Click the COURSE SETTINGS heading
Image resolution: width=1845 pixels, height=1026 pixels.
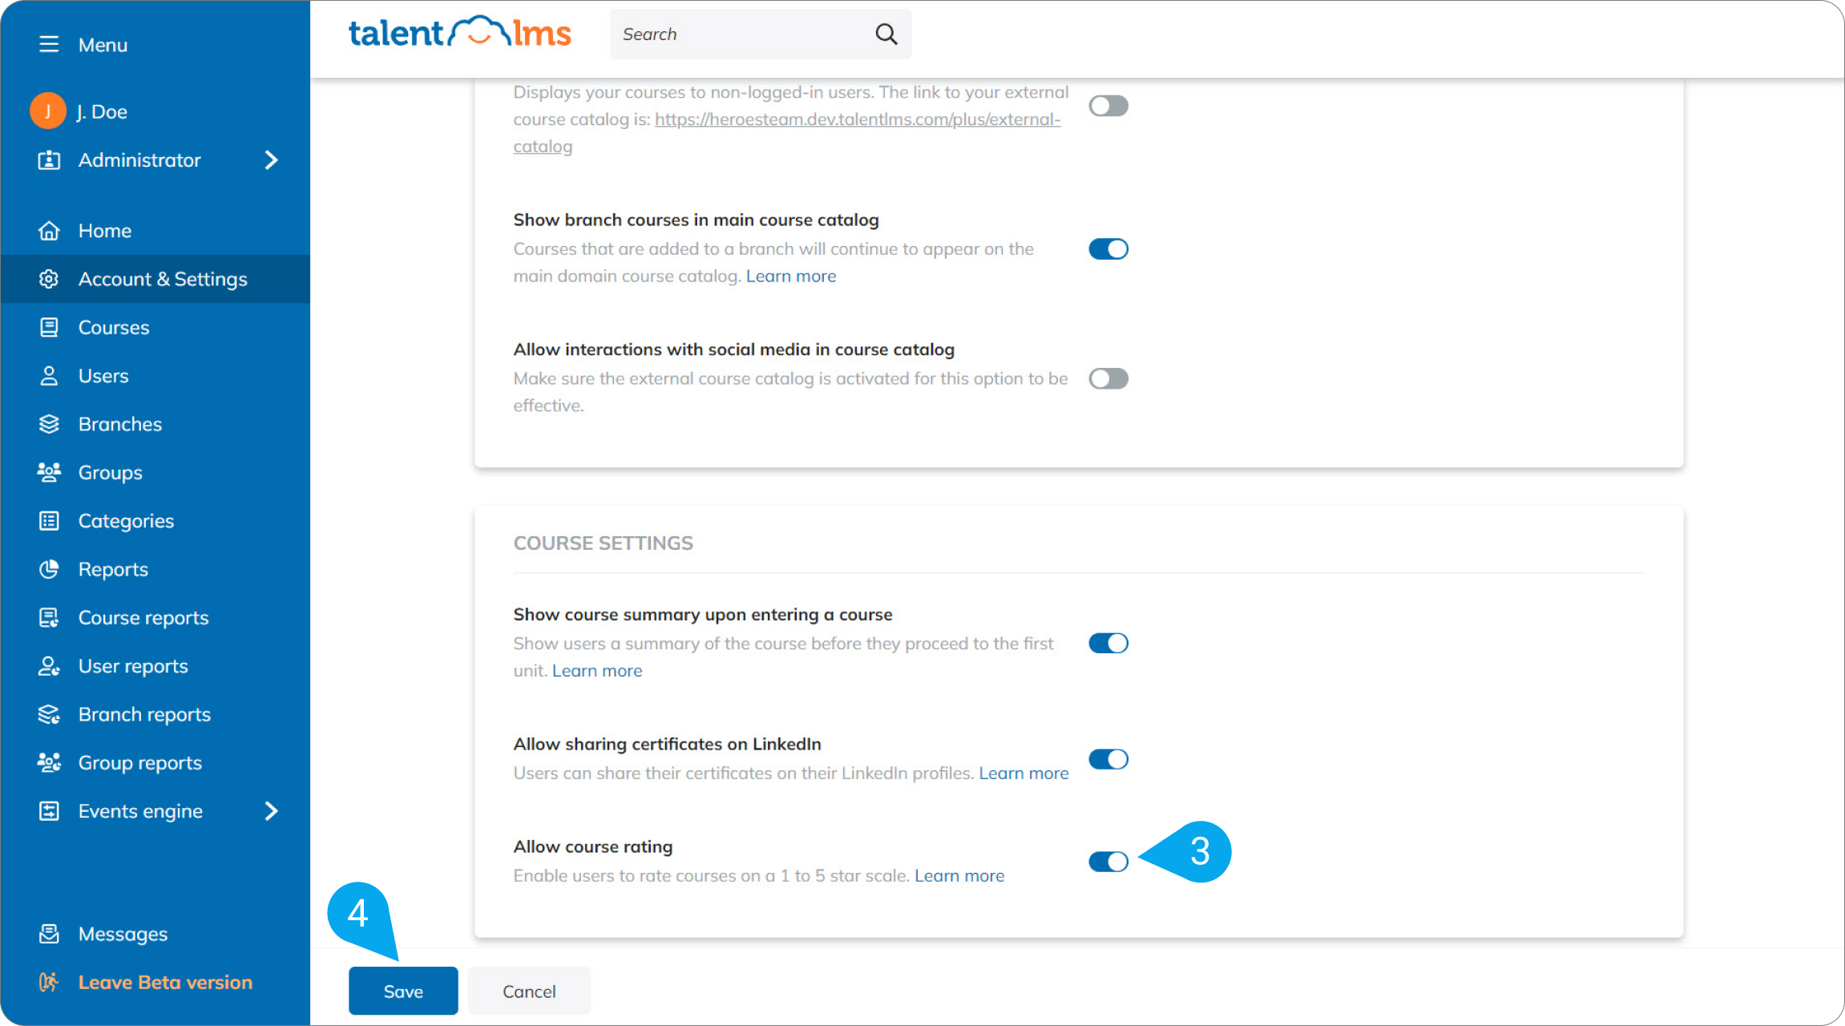[603, 543]
